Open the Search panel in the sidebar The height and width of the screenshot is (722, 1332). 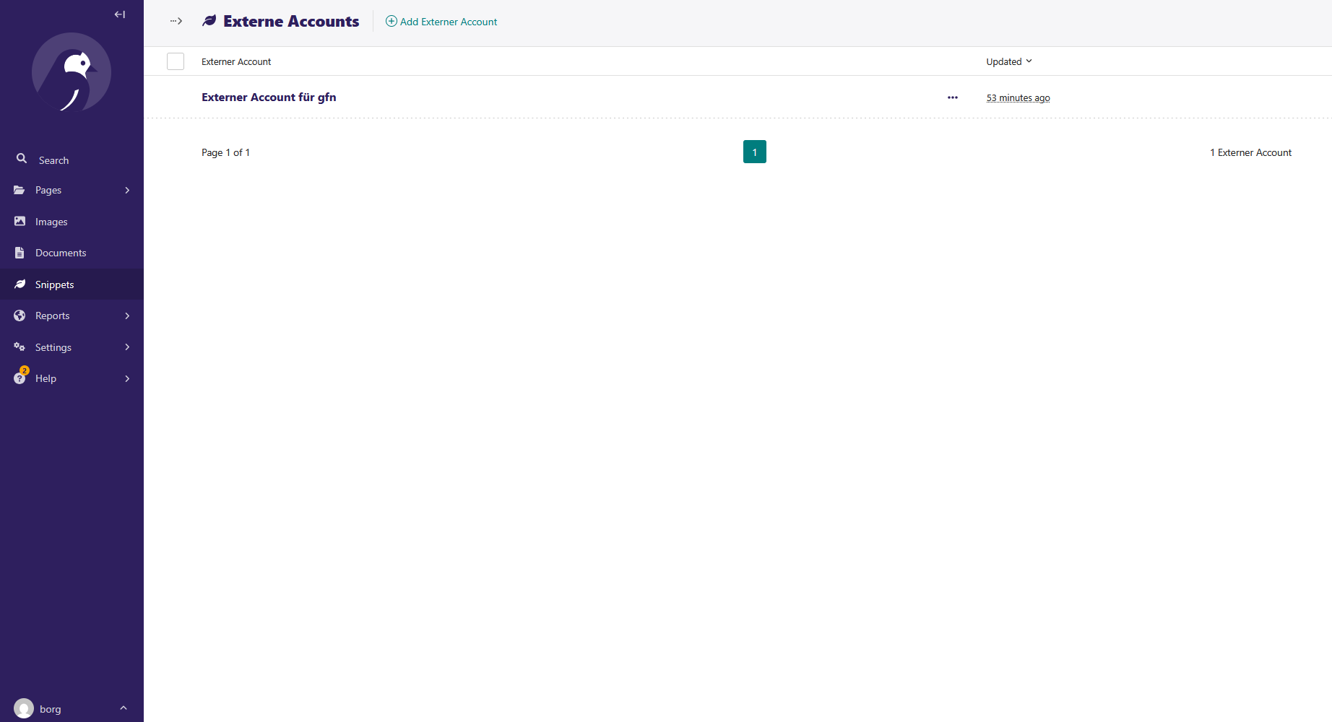coord(22,159)
